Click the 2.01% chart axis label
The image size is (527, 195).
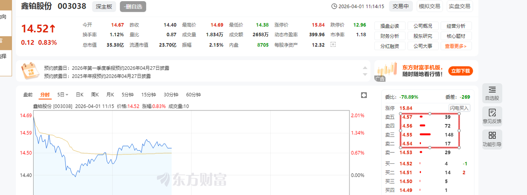(x=358, y=115)
